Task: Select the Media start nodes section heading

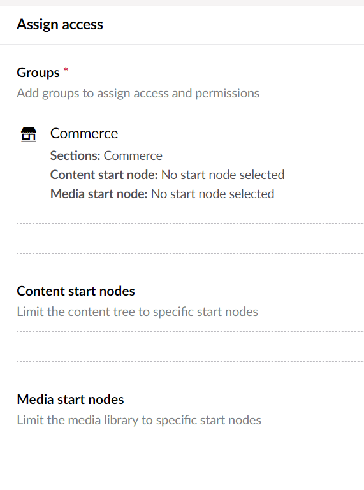Action: [x=70, y=400]
